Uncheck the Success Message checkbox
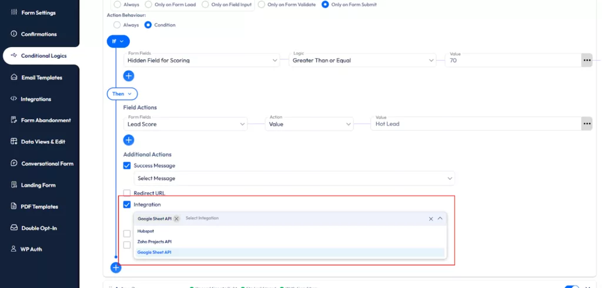Screen dimensions: 602x288 (127, 166)
